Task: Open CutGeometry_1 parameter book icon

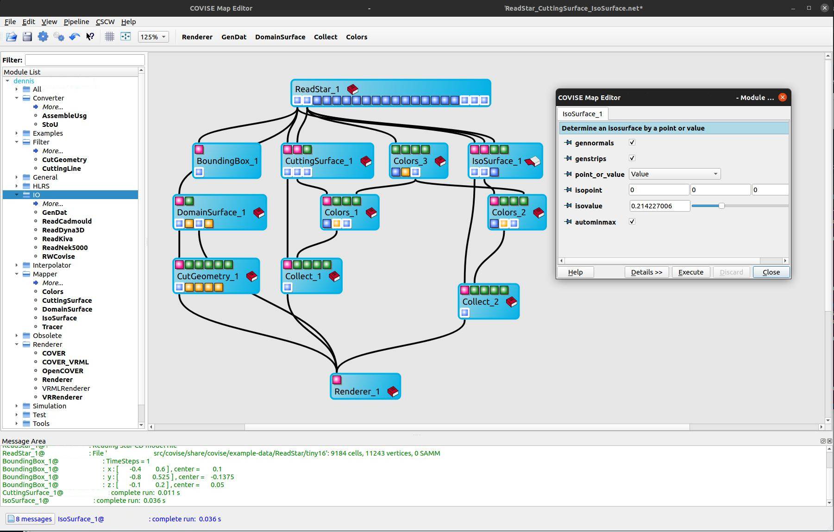Action: pyautogui.click(x=251, y=276)
